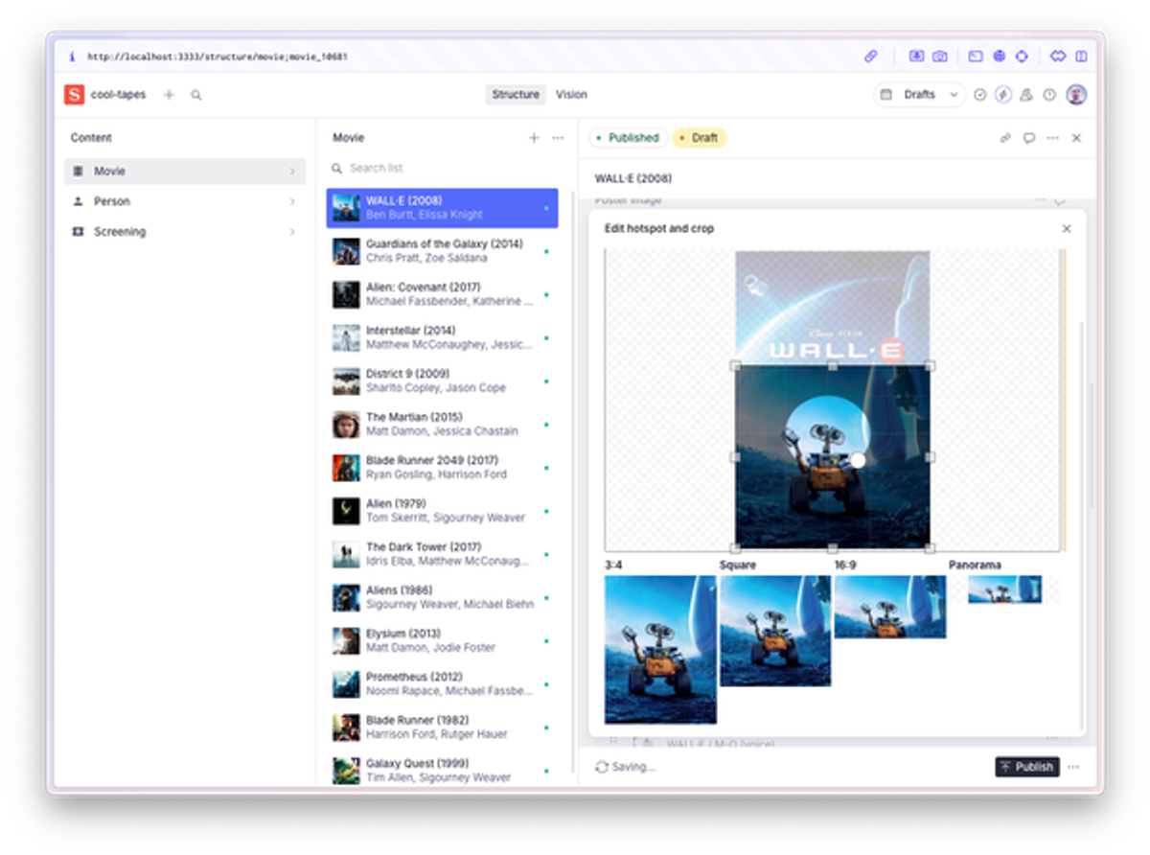Click the screen download icon in top bar

click(x=916, y=57)
